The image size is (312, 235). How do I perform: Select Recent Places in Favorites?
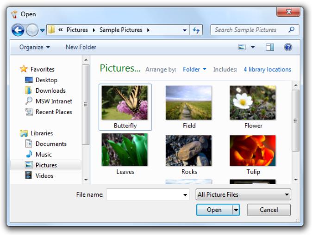pos(54,112)
